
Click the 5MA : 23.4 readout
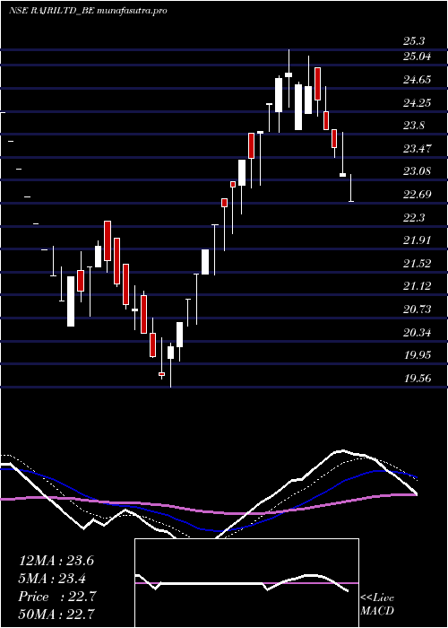pos(53,579)
